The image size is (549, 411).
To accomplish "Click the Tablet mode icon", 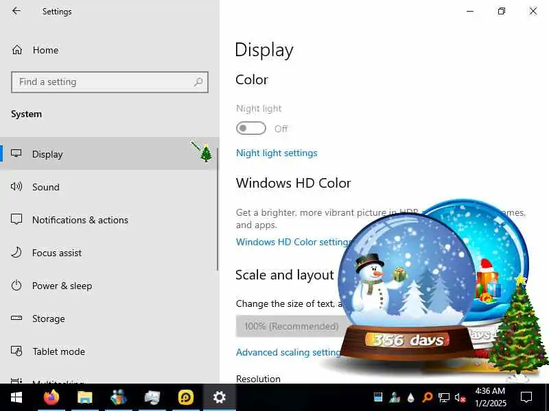I will point(16,351).
